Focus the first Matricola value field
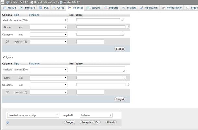 pos(100,20)
